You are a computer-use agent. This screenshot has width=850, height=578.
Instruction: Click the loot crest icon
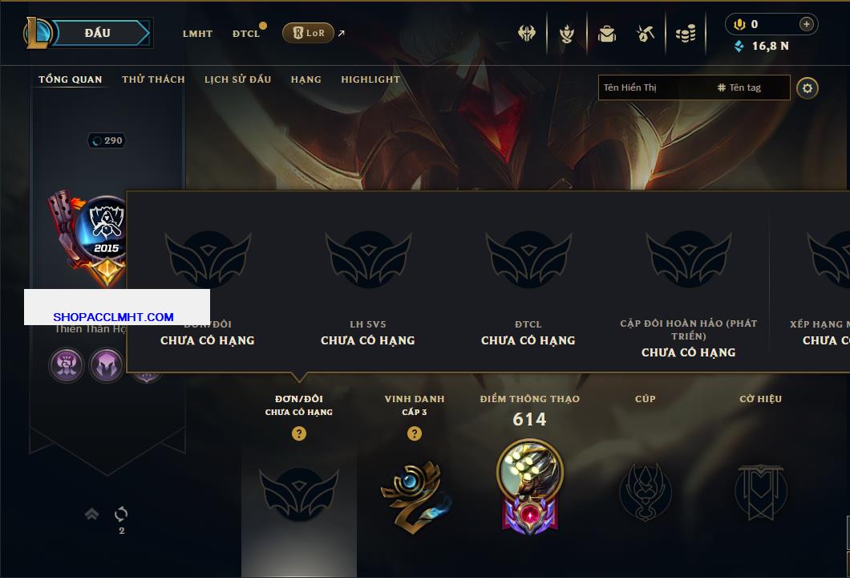point(566,35)
